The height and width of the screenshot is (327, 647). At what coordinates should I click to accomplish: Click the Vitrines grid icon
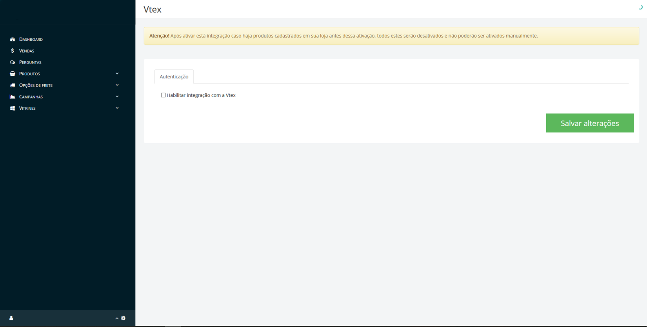tap(13, 108)
